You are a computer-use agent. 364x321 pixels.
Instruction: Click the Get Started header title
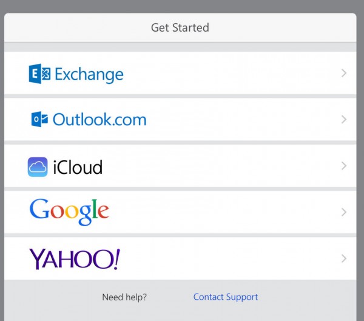pyautogui.click(x=180, y=27)
